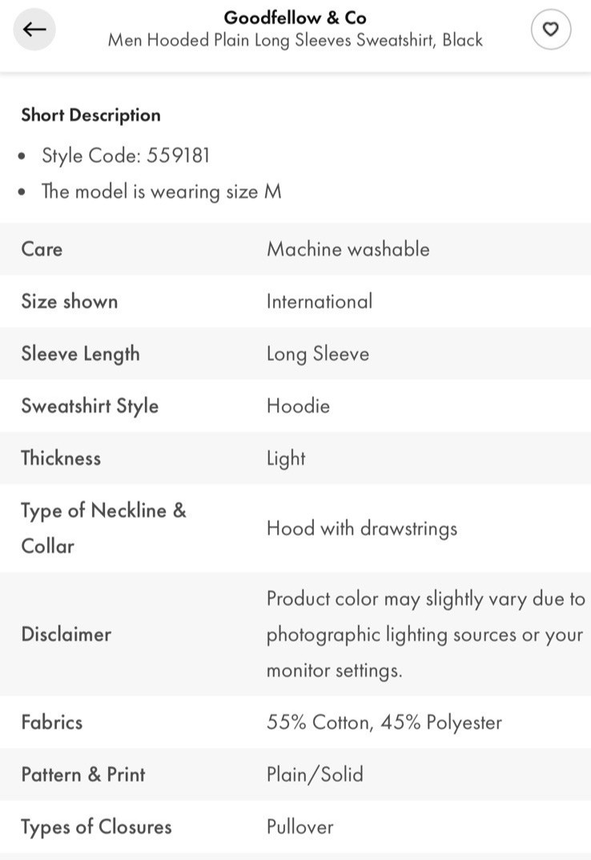Tap the back arrow button
This screenshot has height=860, width=591.
click(x=34, y=30)
